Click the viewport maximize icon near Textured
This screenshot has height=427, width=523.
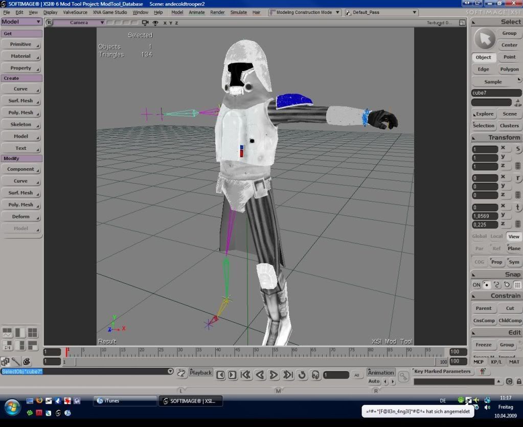pos(462,23)
